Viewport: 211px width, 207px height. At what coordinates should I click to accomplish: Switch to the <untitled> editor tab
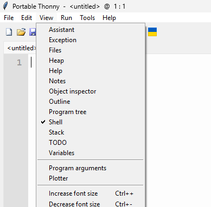tap(21, 48)
